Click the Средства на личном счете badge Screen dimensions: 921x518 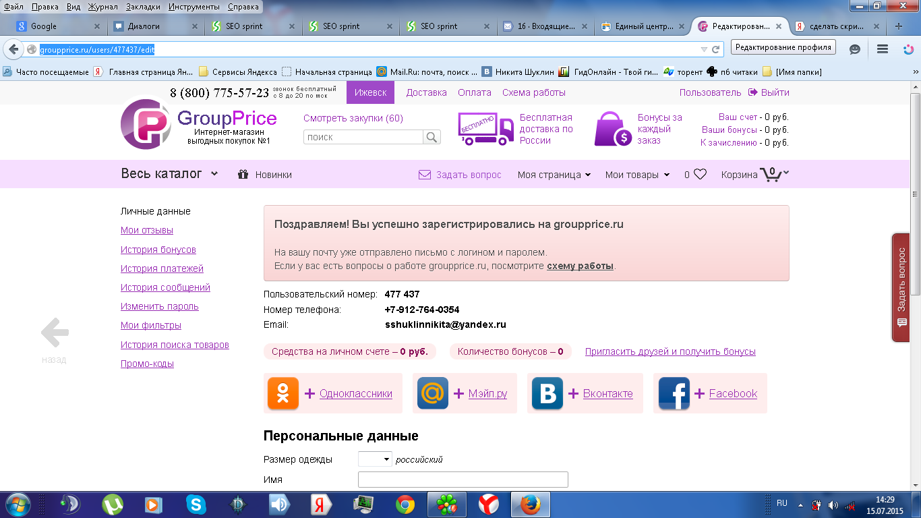pos(349,351)
